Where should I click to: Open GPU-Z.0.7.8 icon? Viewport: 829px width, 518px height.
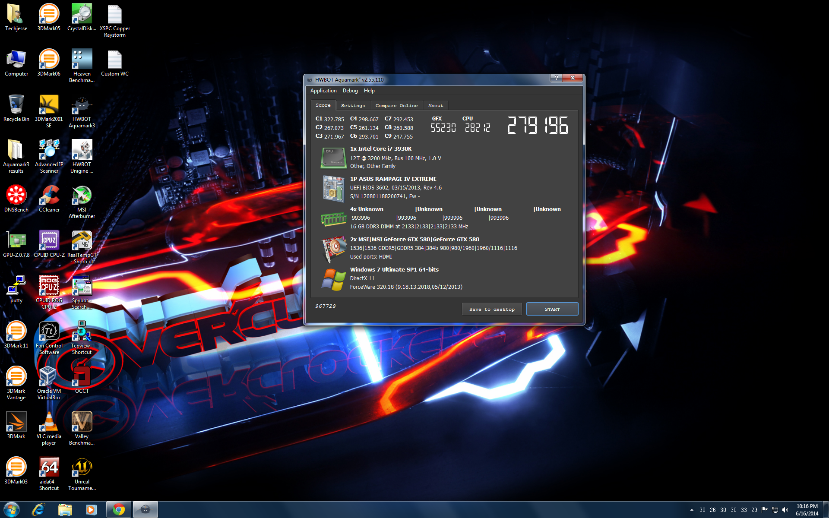click(16, 244)
